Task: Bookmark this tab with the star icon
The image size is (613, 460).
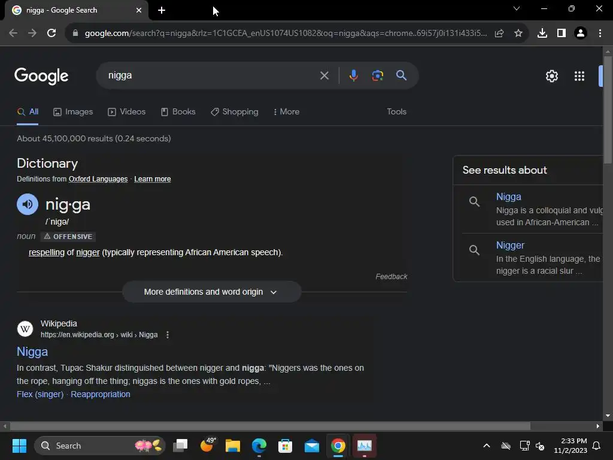Action: tap(518, 34)
